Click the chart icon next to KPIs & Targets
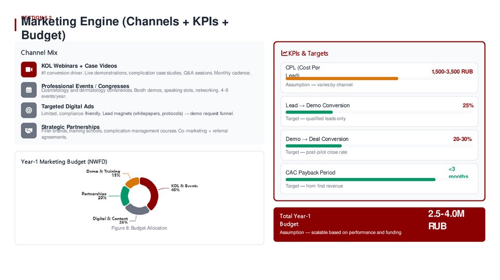 (284, 53)
